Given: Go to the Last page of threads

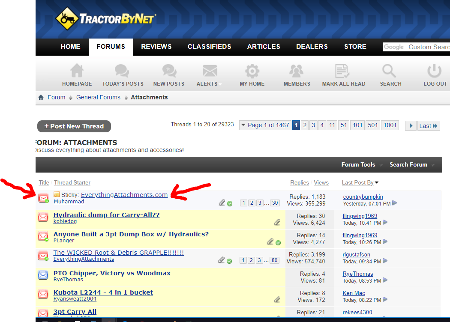Looking at the screenshot, I should [x=428, y=125].
